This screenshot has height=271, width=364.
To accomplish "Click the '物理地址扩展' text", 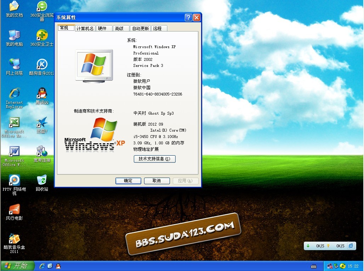I will pyautogui.click(x=146, y=149).
